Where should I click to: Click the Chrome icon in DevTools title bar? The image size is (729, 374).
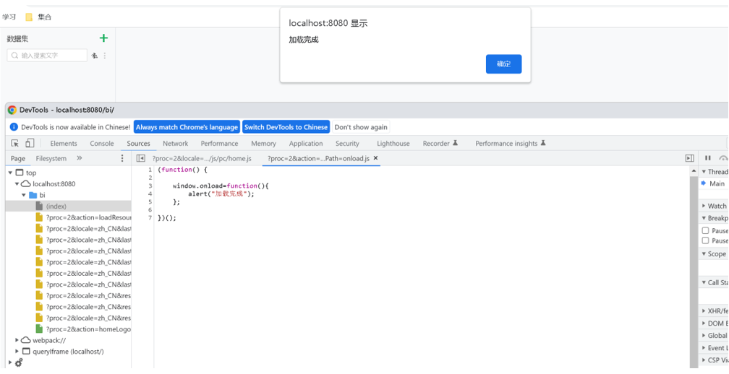click(x=12, y=110)
